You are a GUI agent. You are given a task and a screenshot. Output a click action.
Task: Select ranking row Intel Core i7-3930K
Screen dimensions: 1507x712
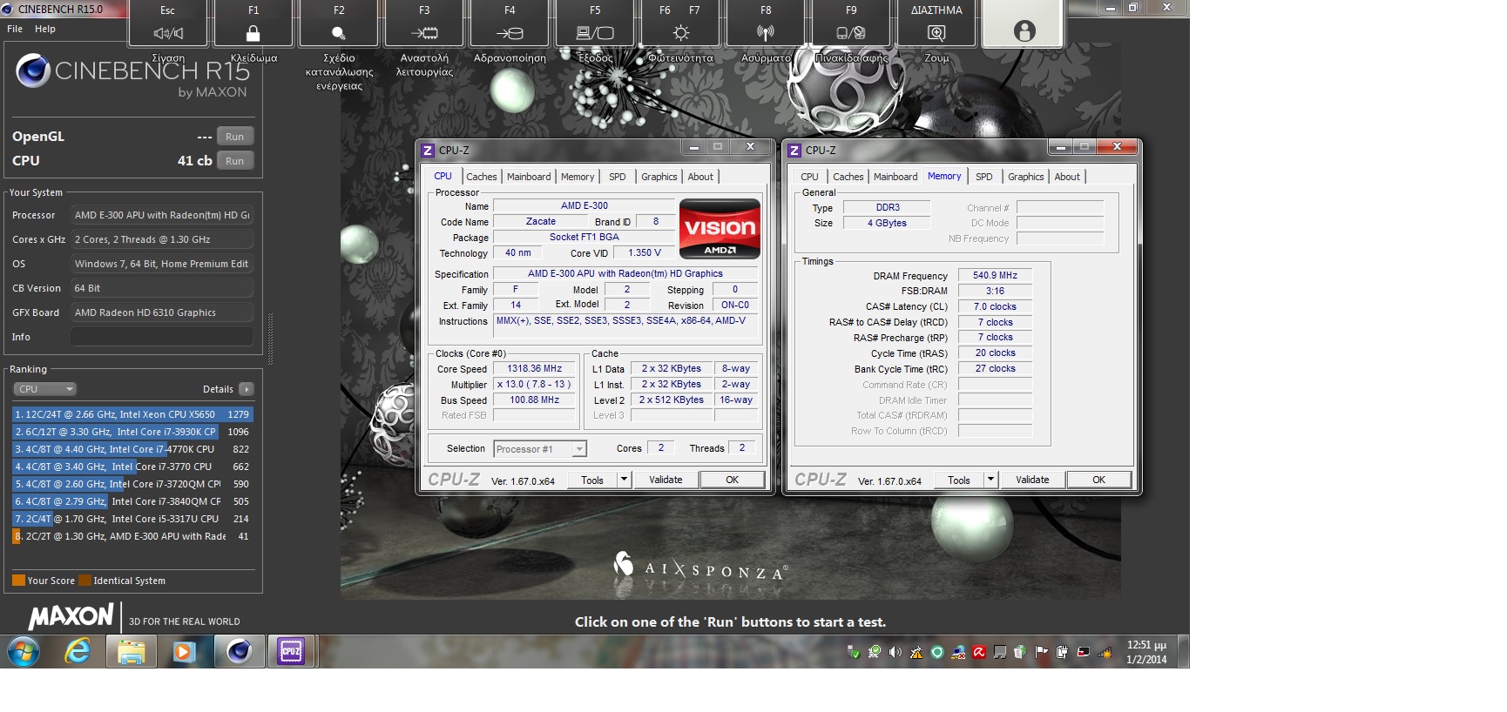(132, 432)
